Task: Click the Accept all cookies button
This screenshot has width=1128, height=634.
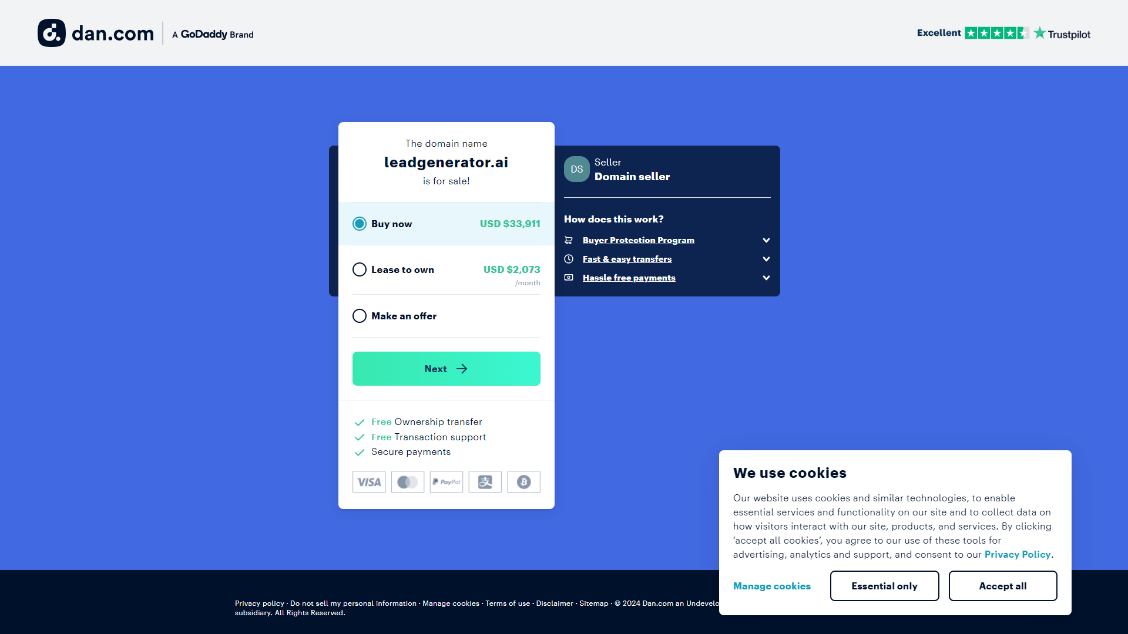Action: coord(1002,585)
